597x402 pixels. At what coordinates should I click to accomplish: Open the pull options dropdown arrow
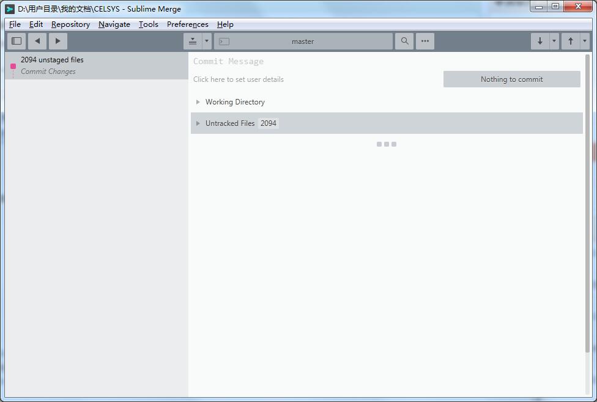[554, 41]
